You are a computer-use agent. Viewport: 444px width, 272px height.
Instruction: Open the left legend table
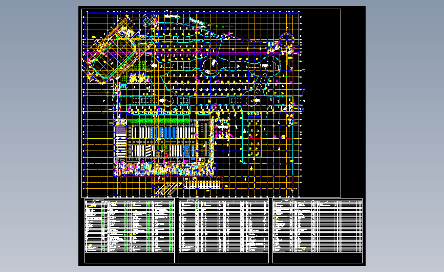pos(130,230)
